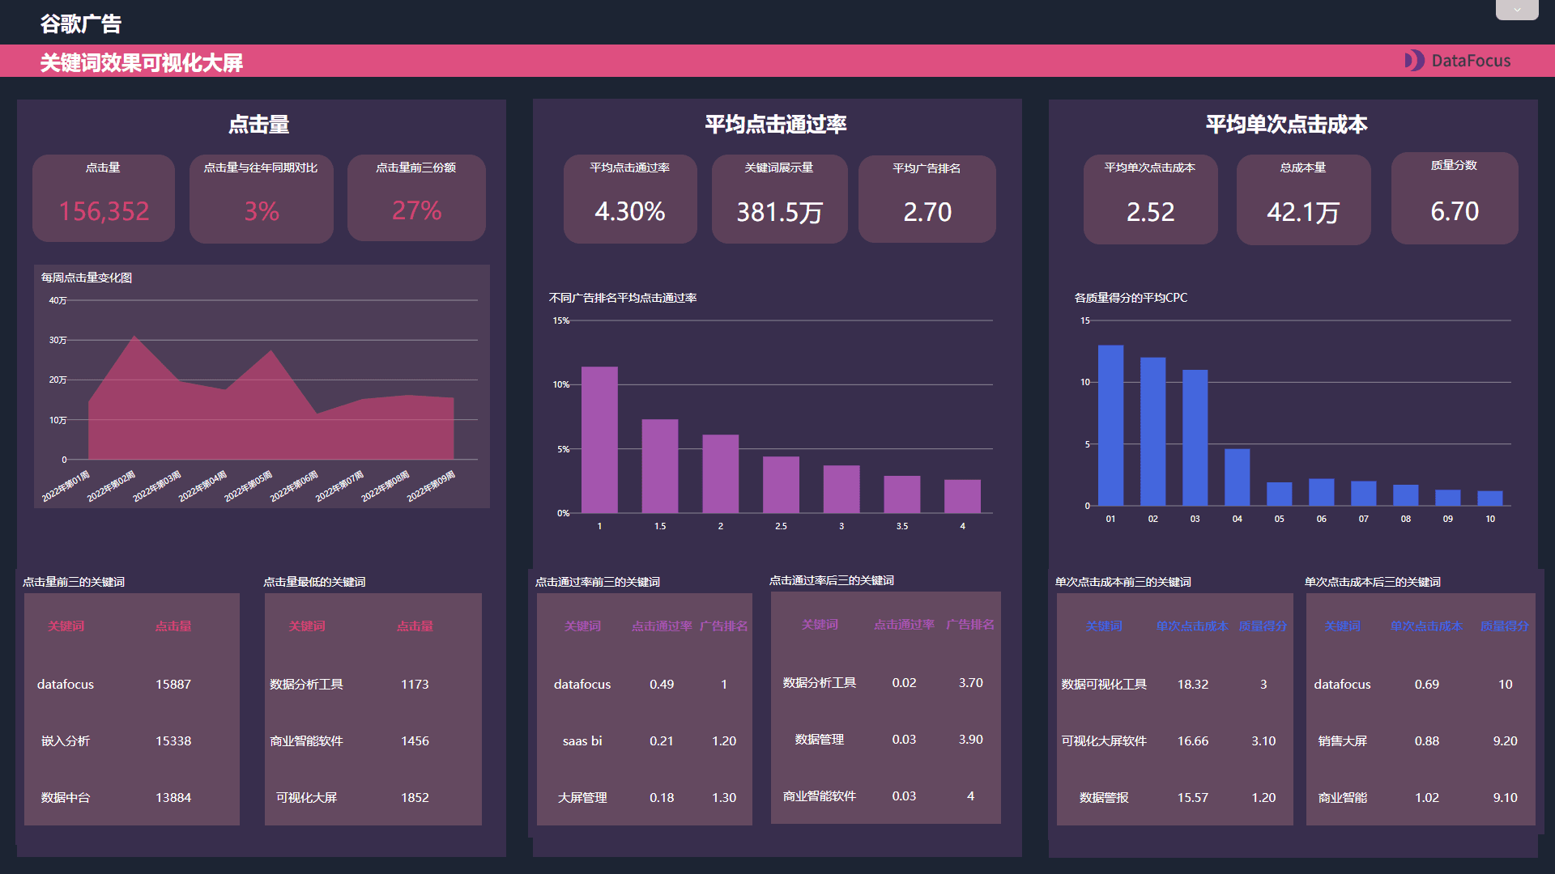Image resolution: width=1555 pixels, height=874 pixels.
Task: Click the purple bar for ad rank 1.5
Action: click(x=660, y=466)
